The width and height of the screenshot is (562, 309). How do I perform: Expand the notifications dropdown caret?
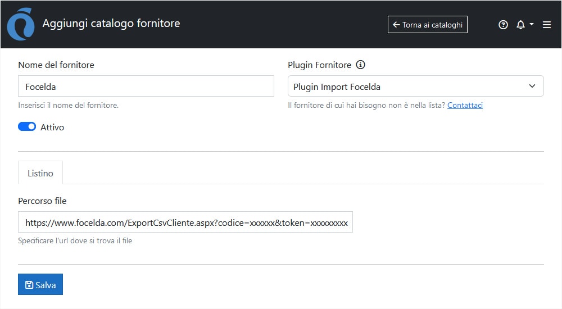point(532,24)
